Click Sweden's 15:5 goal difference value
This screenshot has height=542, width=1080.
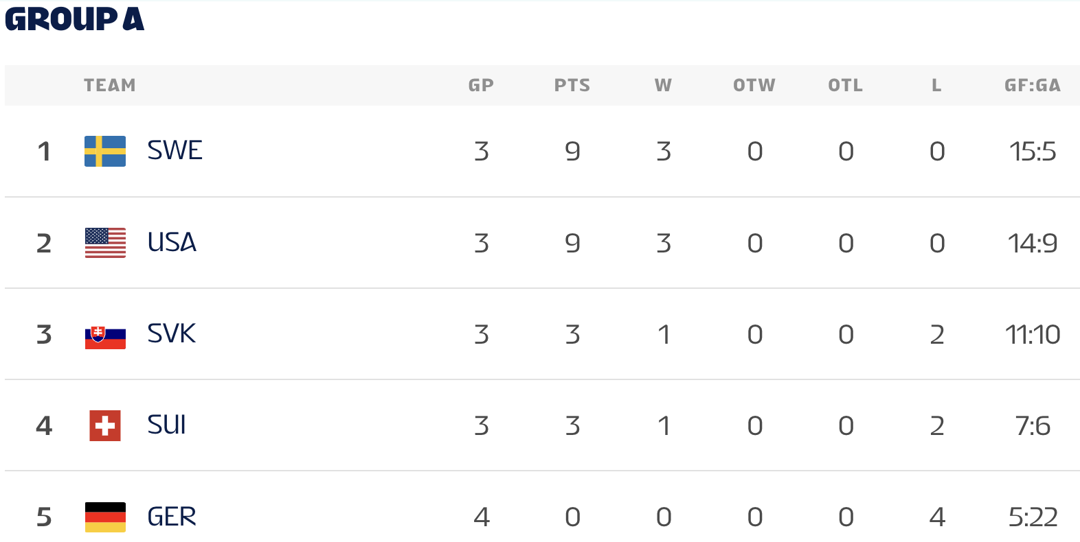(1032, 152)
